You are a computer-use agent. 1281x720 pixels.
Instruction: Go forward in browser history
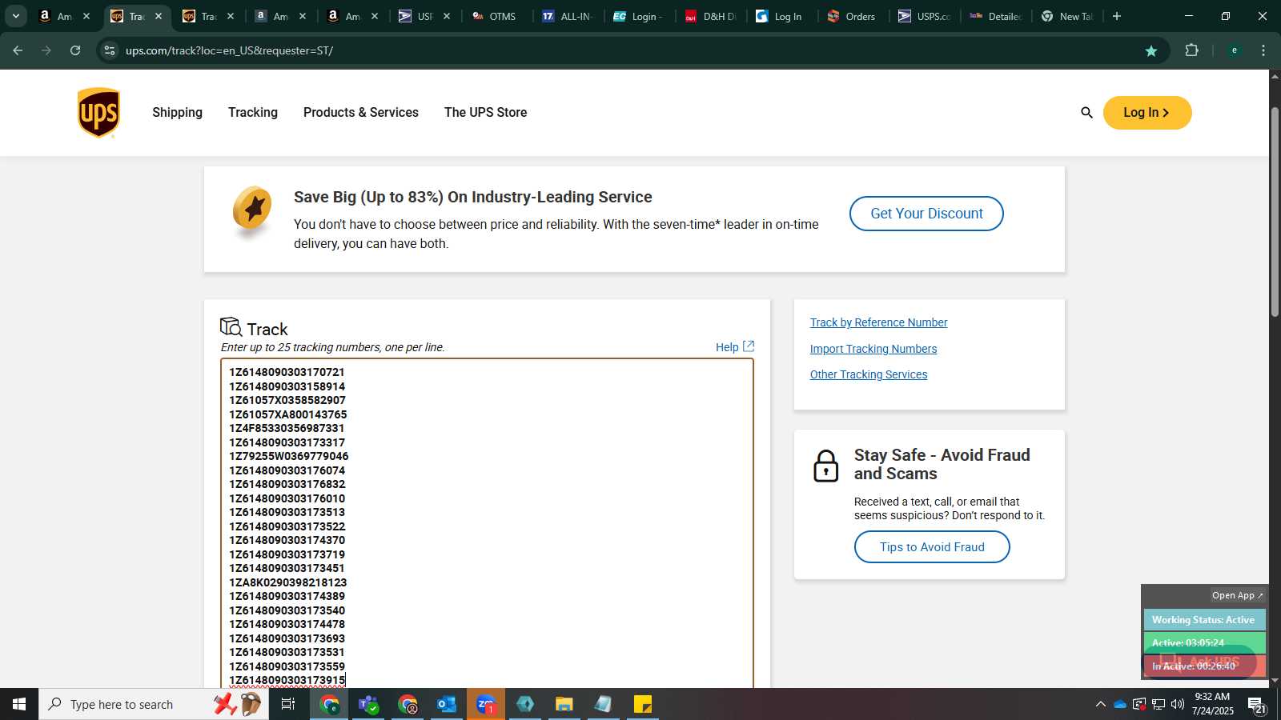point(46,50)
